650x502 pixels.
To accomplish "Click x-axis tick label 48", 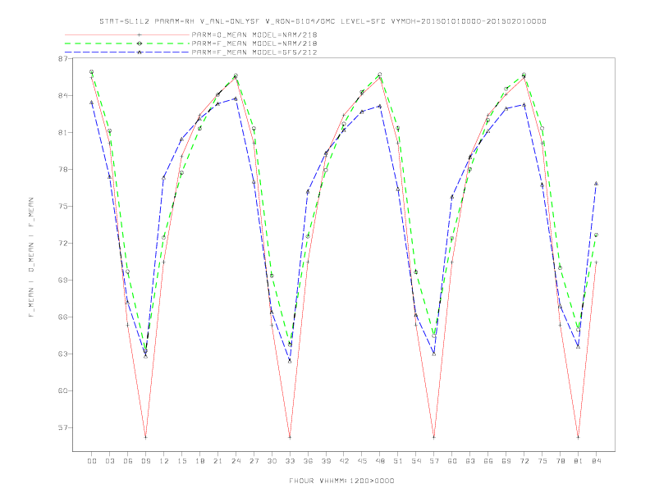I will click(380, 461).
